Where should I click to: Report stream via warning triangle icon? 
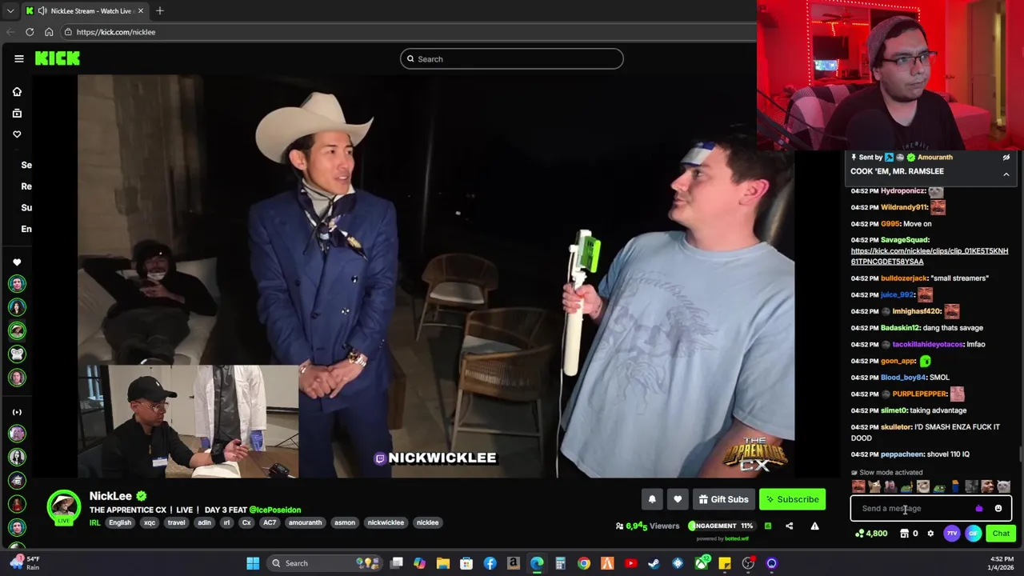(814, 526)
